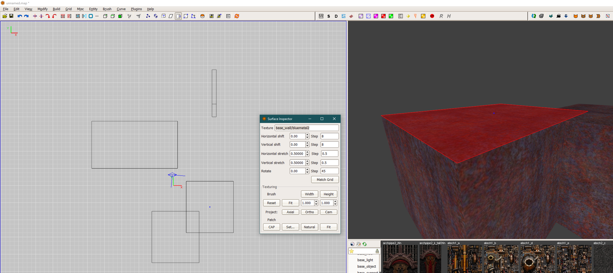This screenshot has width=613, height=273.
Task: Undo the last action in the toolbar
Action: 20,16
